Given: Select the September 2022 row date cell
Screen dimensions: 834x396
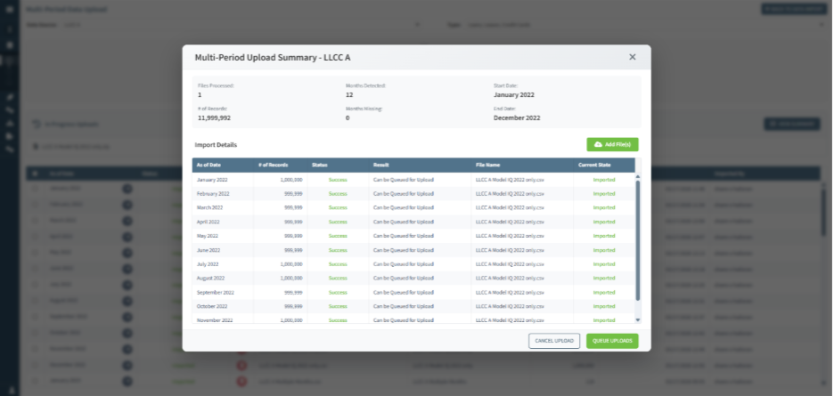Looking at the screenshot, I should coord(216,293).
